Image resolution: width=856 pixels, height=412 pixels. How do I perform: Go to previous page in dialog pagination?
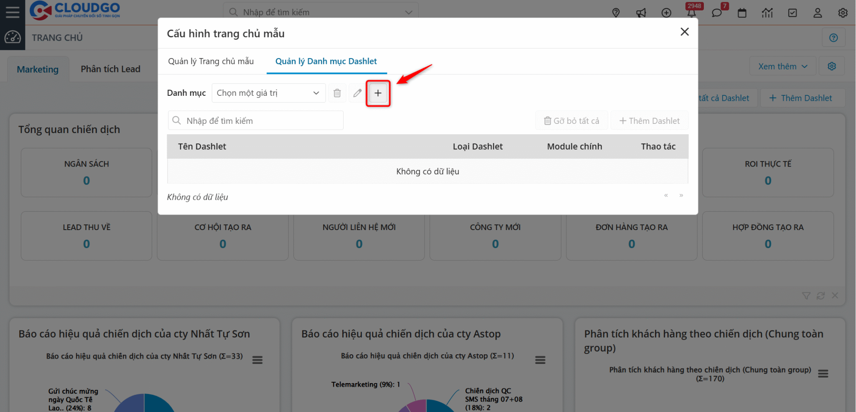pos(666,195)
